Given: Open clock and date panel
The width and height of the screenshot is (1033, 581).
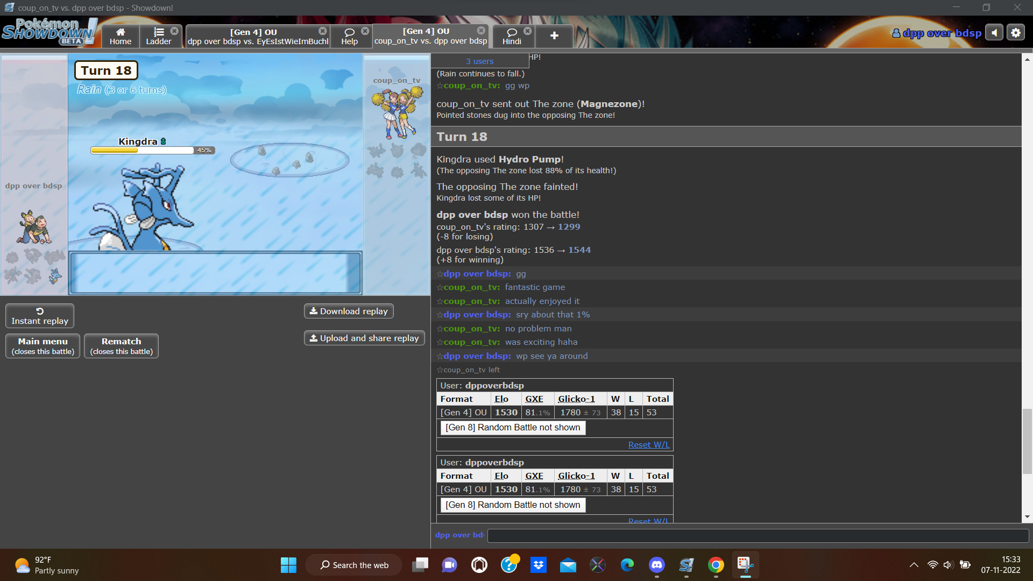Looking at the screenshot, I should [x=1001, y=565].
